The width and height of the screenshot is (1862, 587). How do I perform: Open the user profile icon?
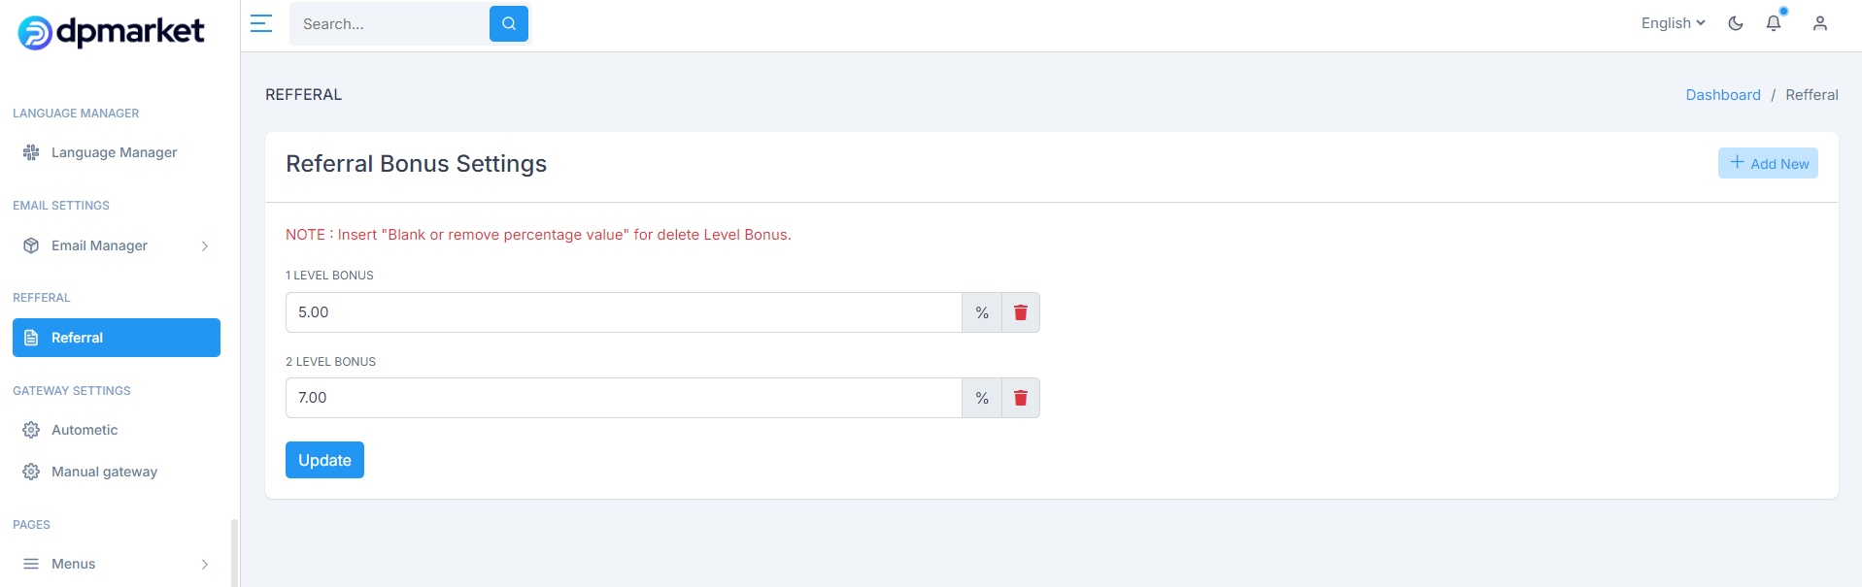tap(1820, 23)
